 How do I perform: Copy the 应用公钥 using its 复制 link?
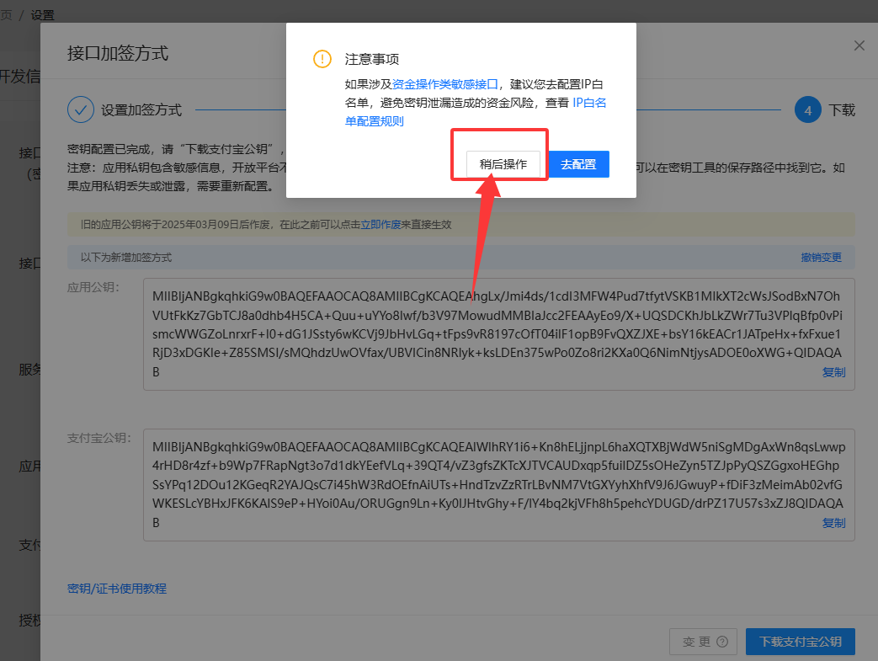(833, 371)
